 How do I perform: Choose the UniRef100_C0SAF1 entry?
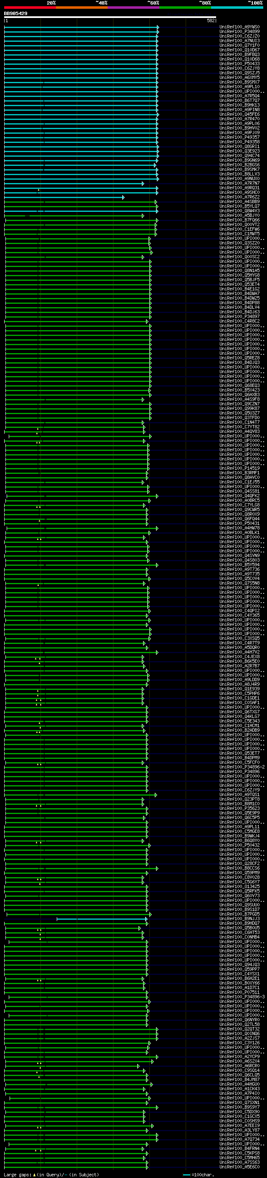(x=239, y=703)
